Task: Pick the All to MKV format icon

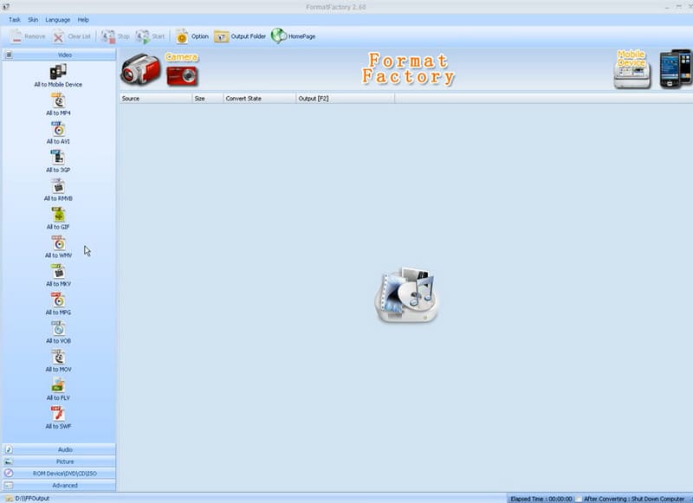Action: click(58, 272)
